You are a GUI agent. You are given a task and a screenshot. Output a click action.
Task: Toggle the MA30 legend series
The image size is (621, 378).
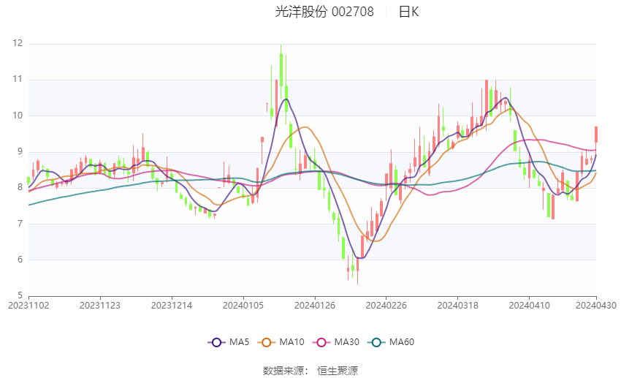(x=336, y=342)
